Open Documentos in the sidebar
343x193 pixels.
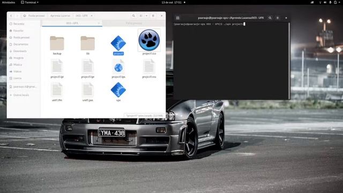pyautogui.click(x=24, y=44)
